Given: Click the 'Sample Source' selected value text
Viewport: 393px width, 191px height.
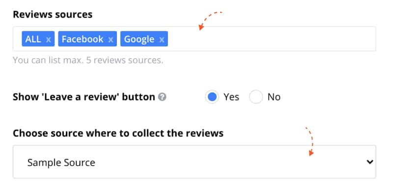Looking at the screenshot, I should [61, 163].
